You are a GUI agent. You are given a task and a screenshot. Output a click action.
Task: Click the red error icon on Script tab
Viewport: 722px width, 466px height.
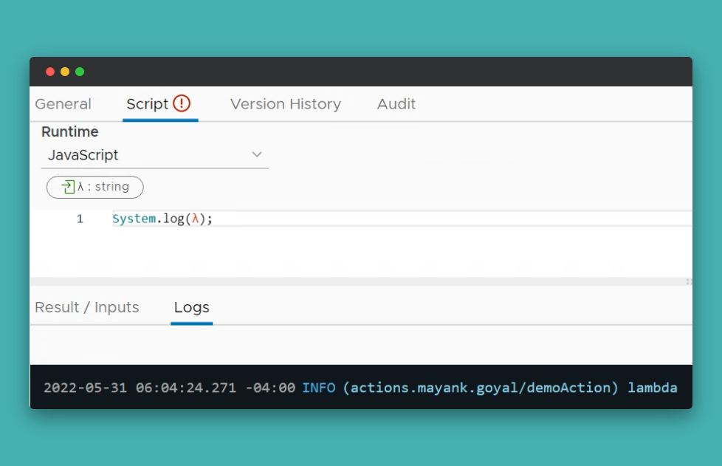click(182, 103)
